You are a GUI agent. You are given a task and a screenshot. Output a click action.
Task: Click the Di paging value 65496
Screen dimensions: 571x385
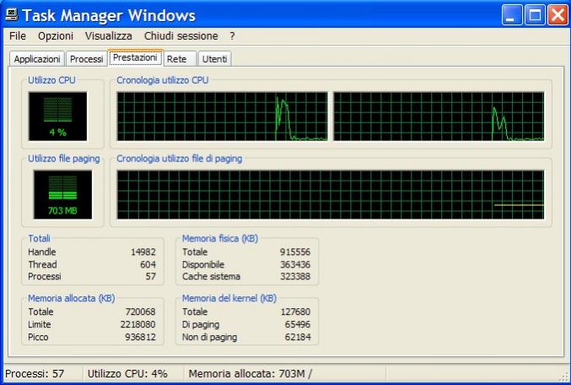pyautogui.click(x=298, y=324)
